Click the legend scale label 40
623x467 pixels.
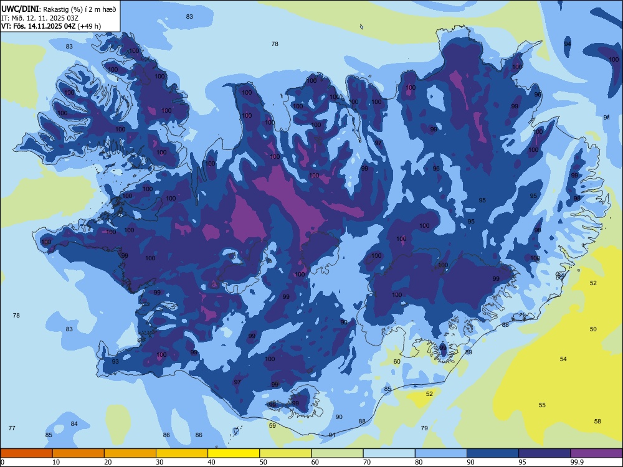[x=212, y=462]
